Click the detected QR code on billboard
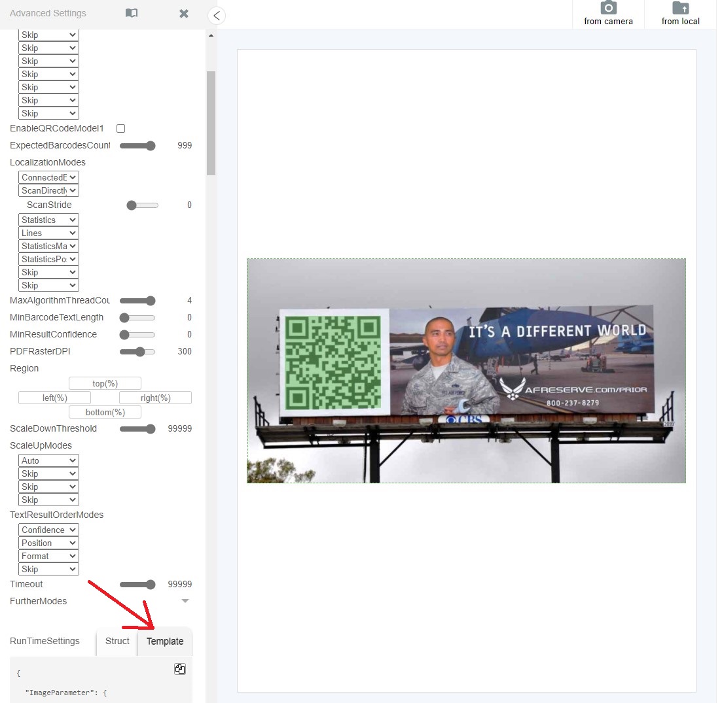The image size is (722, 703). coord(333,362)
